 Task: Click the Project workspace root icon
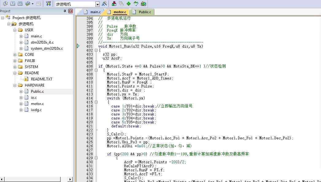point(8,17)
